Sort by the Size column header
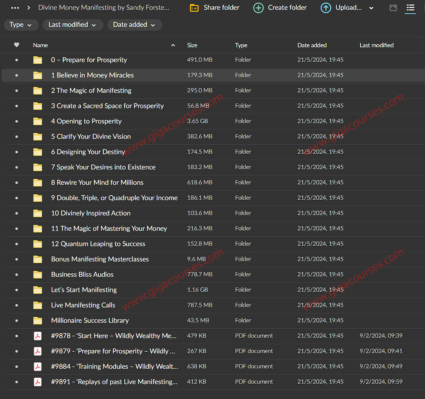 [x=192, y=45]
